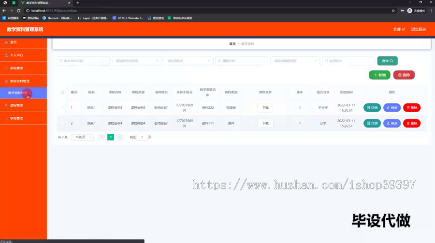Image resolution: width=435 pixels, height=243 pixels.
Task: Click 修改 for row 资料111
Action: 391,123
